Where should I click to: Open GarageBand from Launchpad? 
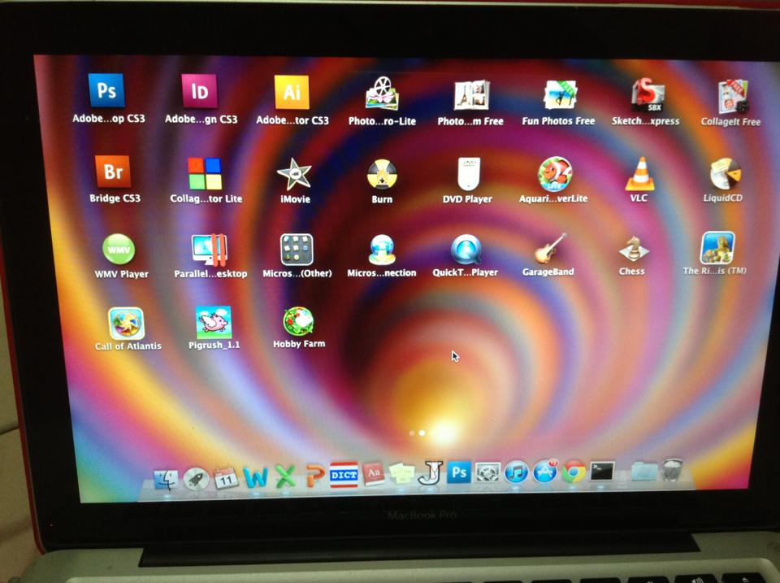[x=549, y=249]
